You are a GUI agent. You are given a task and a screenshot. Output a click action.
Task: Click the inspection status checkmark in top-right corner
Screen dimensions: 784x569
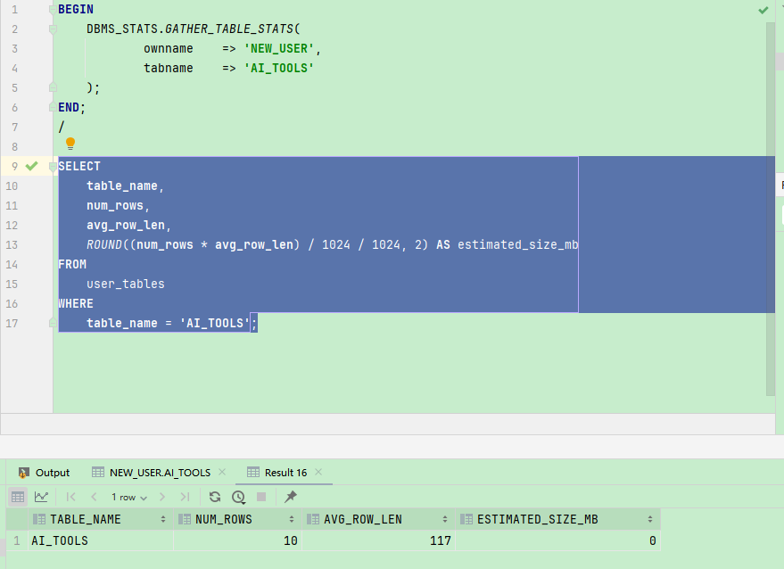pyautogui.click(x=763, y=10)
